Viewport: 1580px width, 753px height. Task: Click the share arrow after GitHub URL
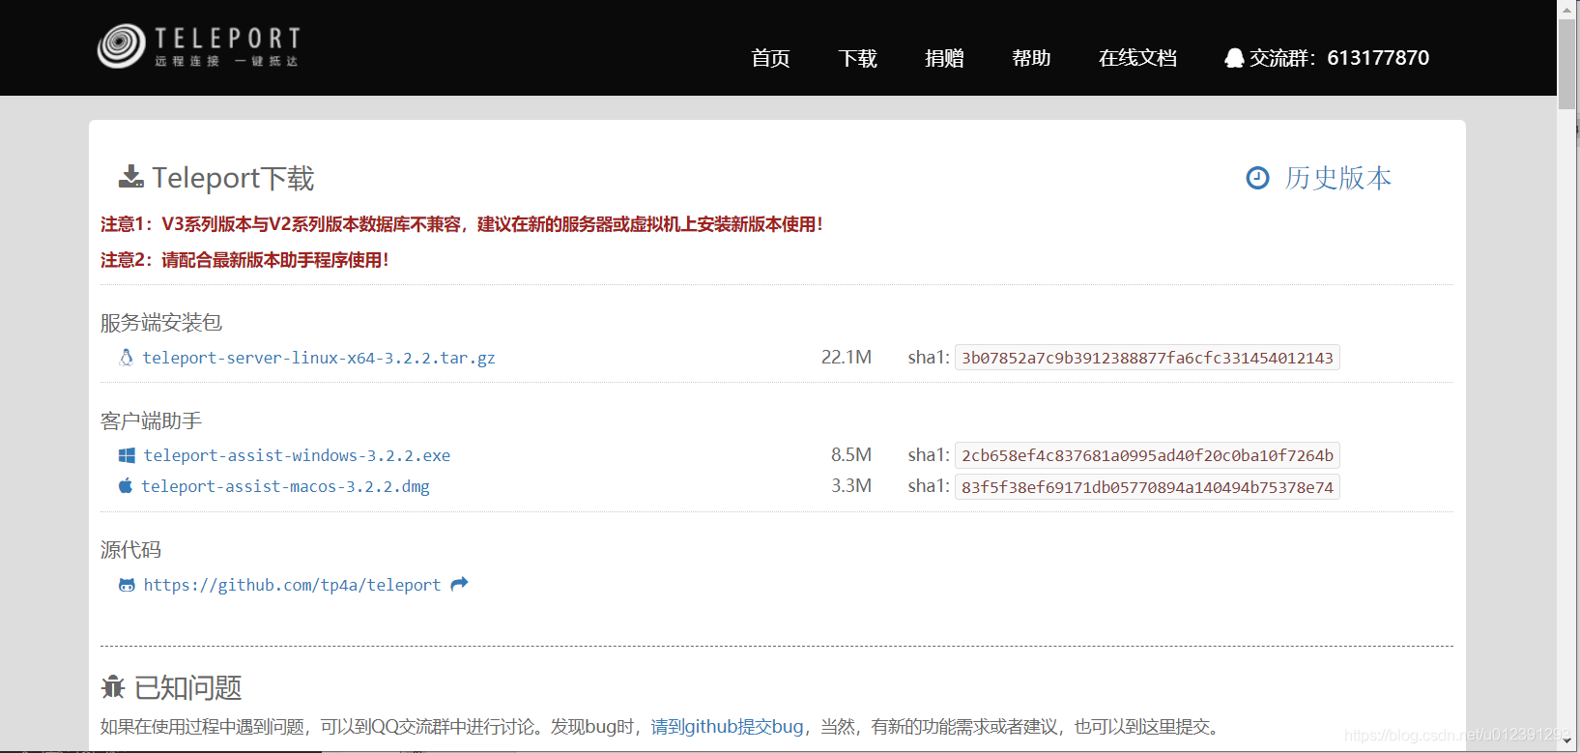459,583
